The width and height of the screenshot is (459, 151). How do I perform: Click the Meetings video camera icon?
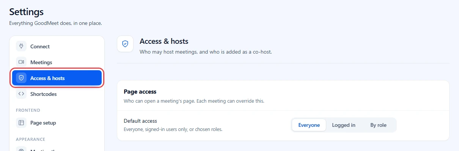coord(21,62)
